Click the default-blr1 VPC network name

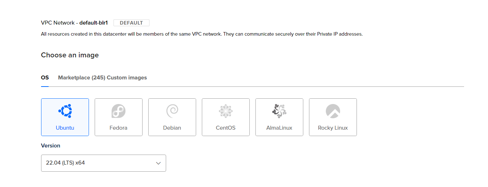94,23
